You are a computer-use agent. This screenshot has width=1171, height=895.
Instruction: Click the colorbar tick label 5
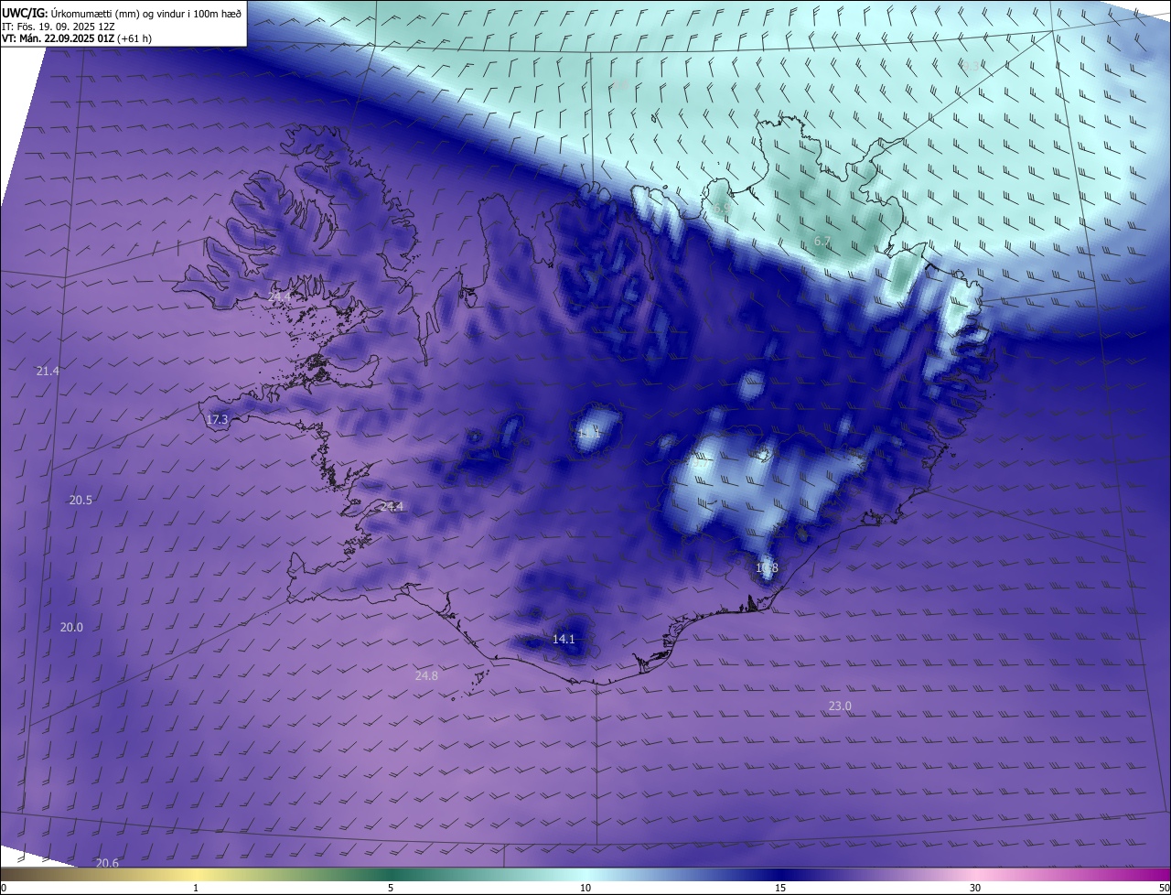click(x=391, y=888)
